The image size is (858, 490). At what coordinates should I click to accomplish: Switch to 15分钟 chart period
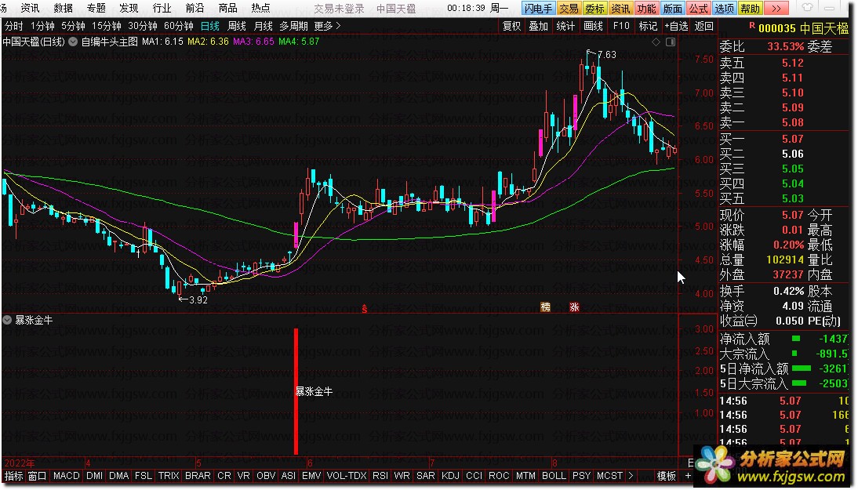coord(106,26)
